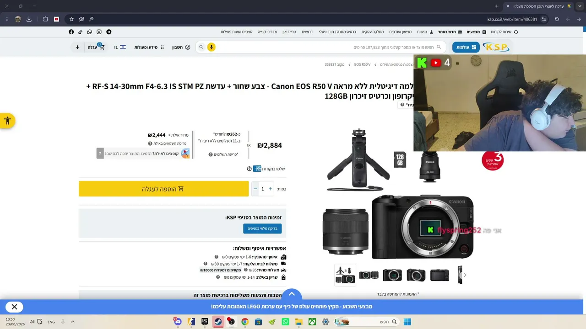
Task: Open the KSP Instagram icon
Action: (x=99, y=32)
